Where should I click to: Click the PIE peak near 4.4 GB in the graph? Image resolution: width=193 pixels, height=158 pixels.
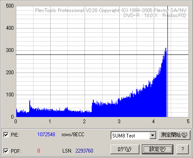pos(166,49)
